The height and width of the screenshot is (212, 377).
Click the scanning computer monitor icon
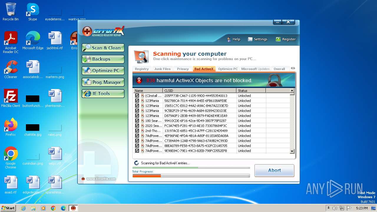coord(141,57)
